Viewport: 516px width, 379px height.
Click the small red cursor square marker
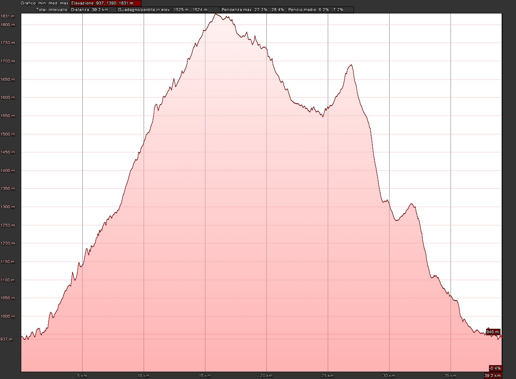[502, 337]
